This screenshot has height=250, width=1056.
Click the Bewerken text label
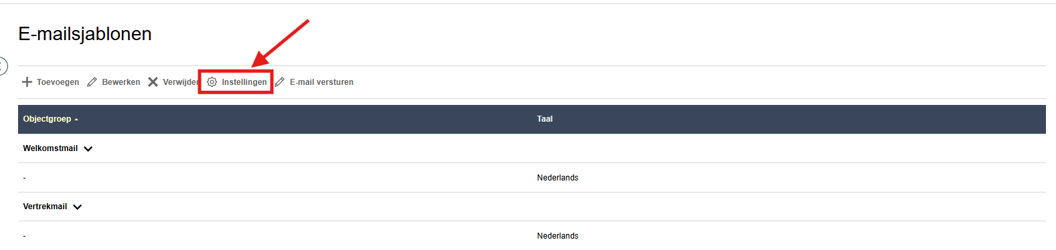(x=121, y=82)
